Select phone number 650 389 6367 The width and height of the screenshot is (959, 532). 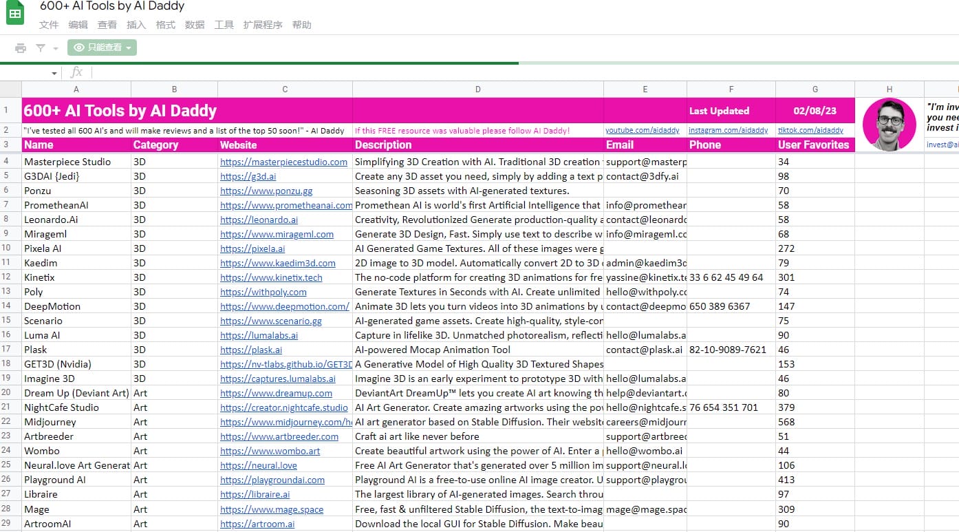[x=731, y=306]
